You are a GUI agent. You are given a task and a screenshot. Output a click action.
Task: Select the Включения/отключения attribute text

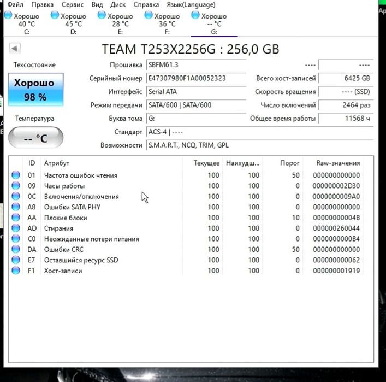81,197
